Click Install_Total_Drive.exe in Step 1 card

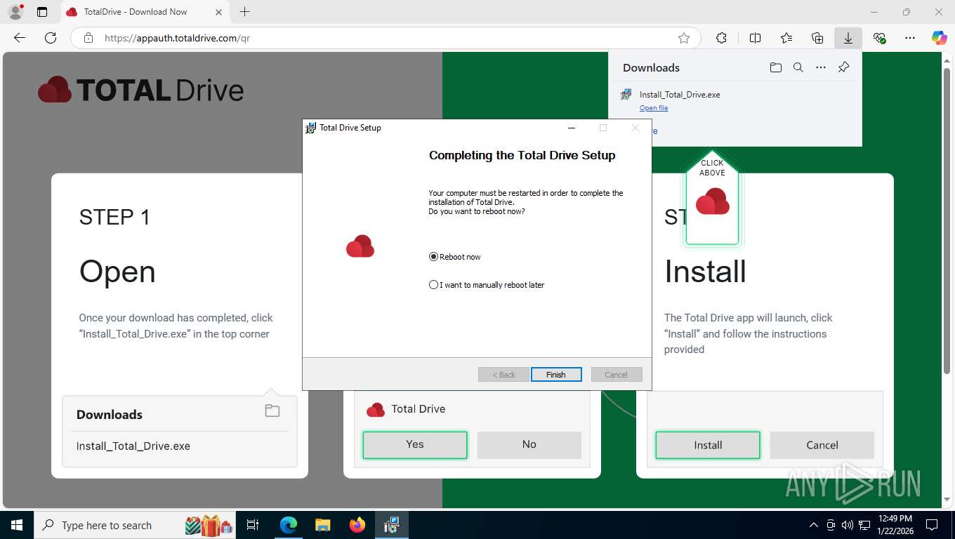point(133,446)
